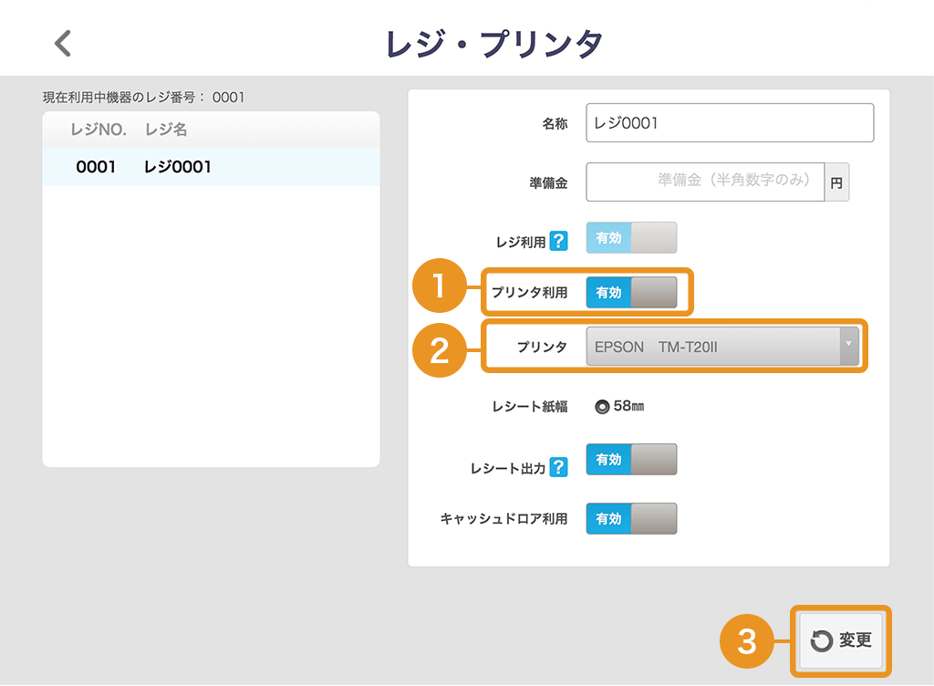The image size is (934, 686).
Task: Click the 準備金 amount field
Action: click(x=705, y=182)
